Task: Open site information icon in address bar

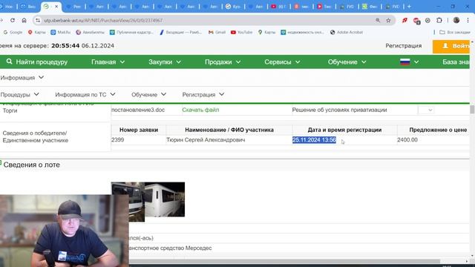Action: pos(38,20)
